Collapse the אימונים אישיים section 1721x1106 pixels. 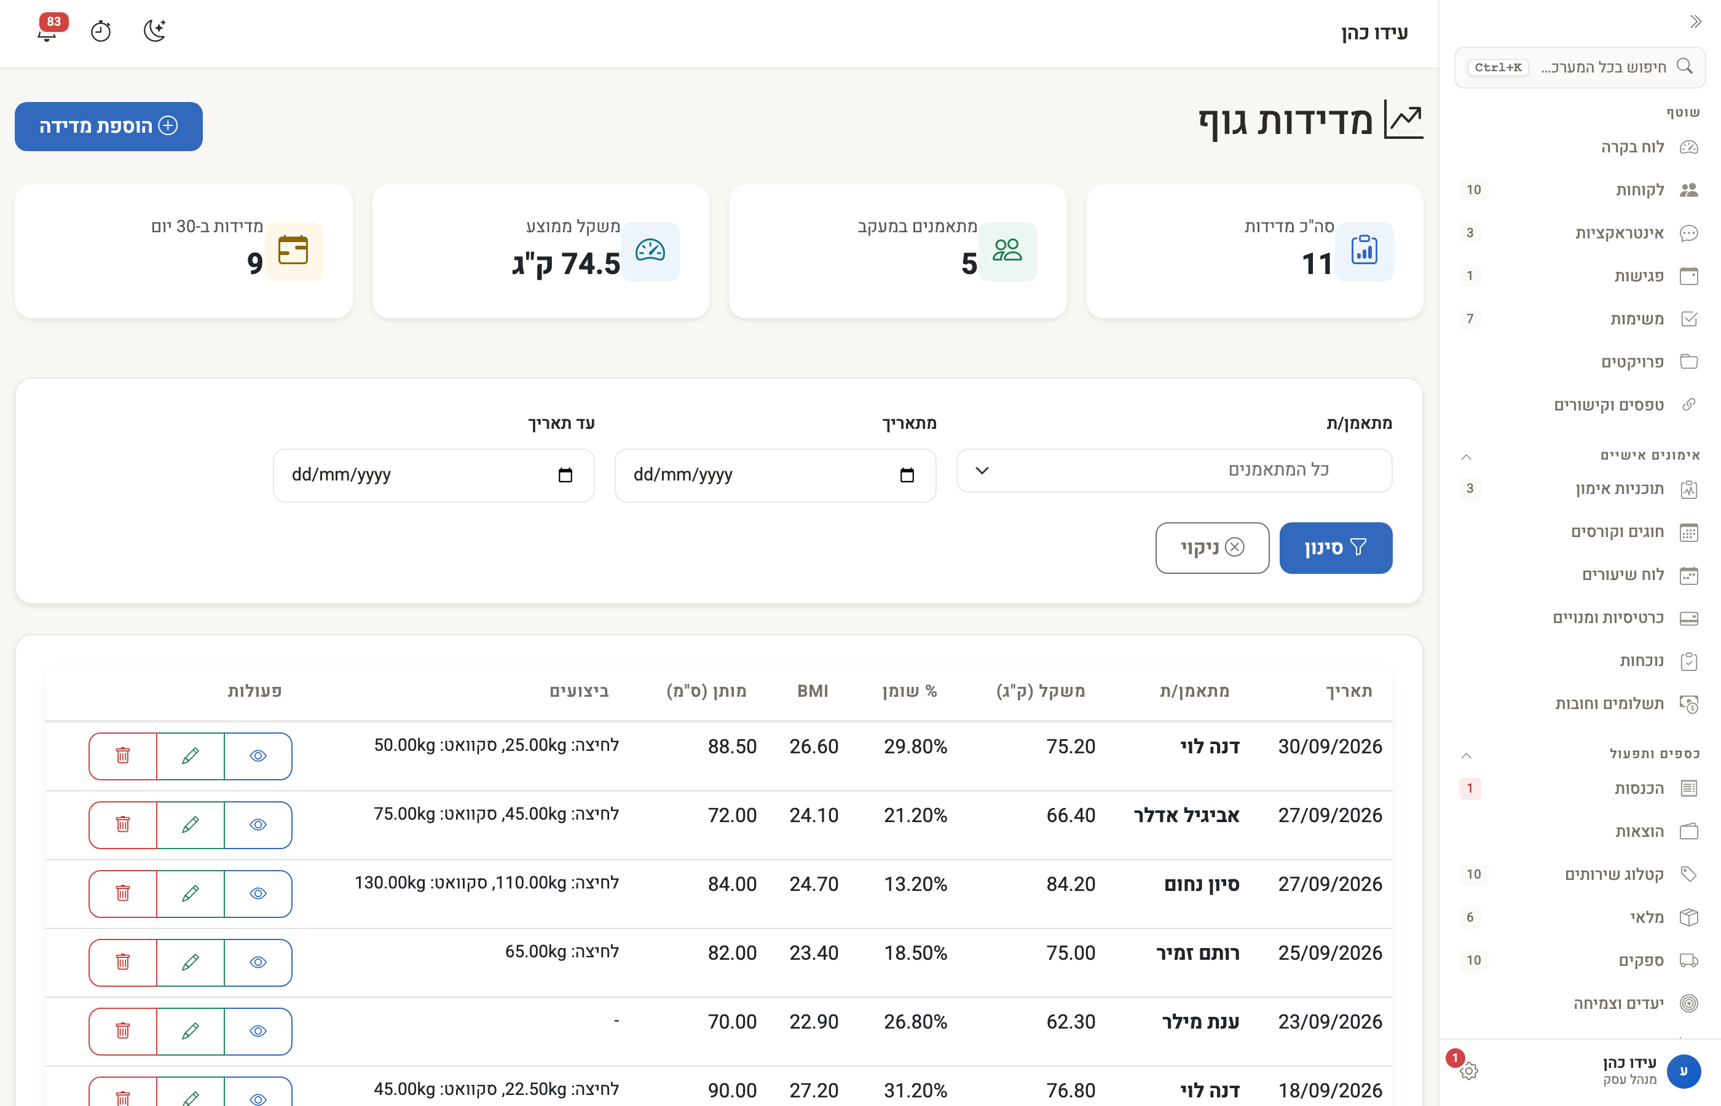coord(1466,456)
